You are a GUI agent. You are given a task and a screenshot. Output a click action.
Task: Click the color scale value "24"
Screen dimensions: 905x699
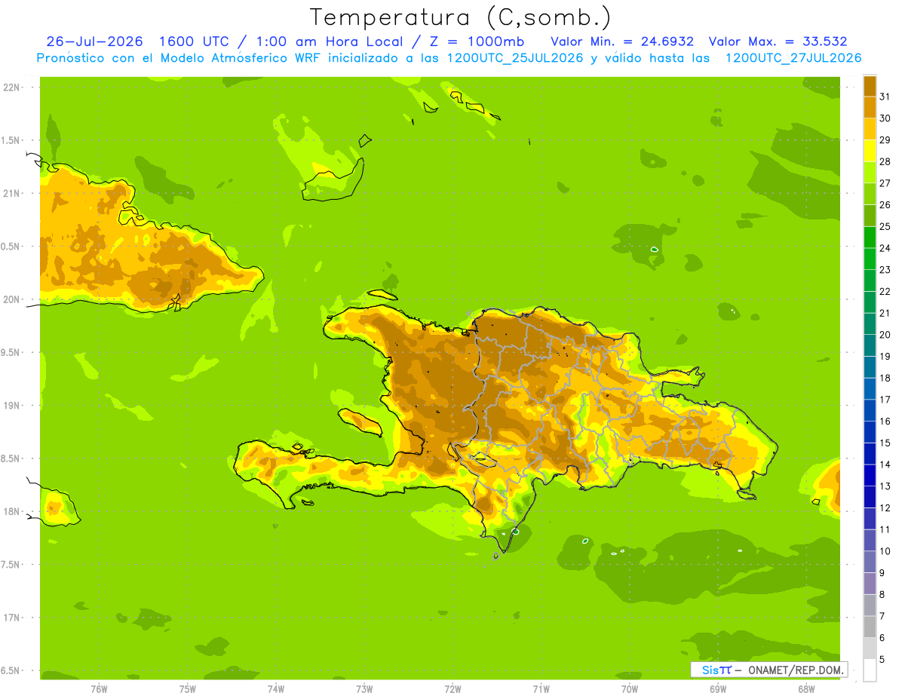click(885, 248)
